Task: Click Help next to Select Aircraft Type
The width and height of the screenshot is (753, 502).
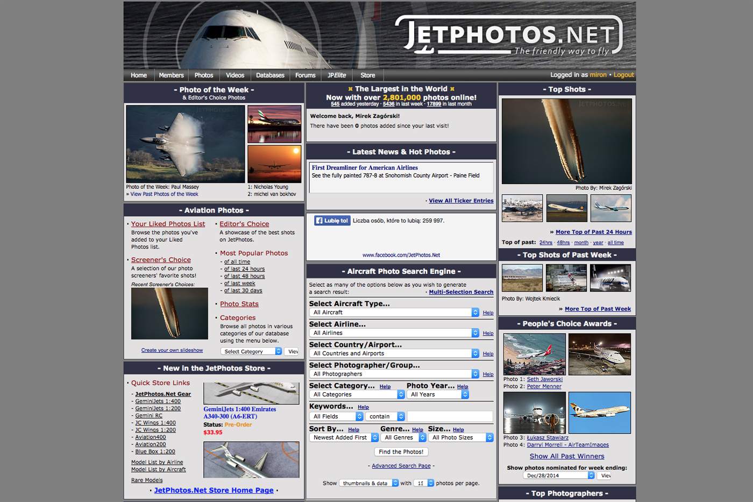Action: coord(488,313)
